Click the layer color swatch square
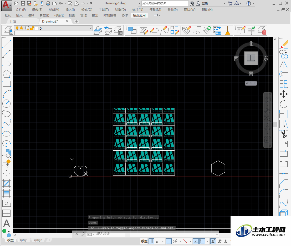291x246 pixels. point(37,28)
